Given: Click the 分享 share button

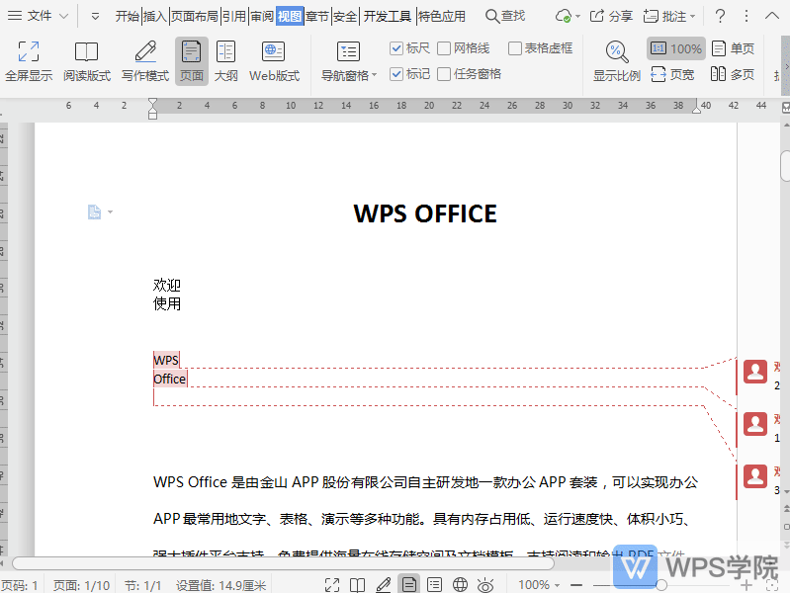Looking at the screenshot, I should pyautogui.click(x=611, y=16).
